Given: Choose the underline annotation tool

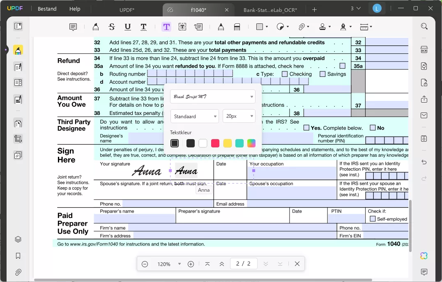Looking at the screenshot, I should (127, 27).
